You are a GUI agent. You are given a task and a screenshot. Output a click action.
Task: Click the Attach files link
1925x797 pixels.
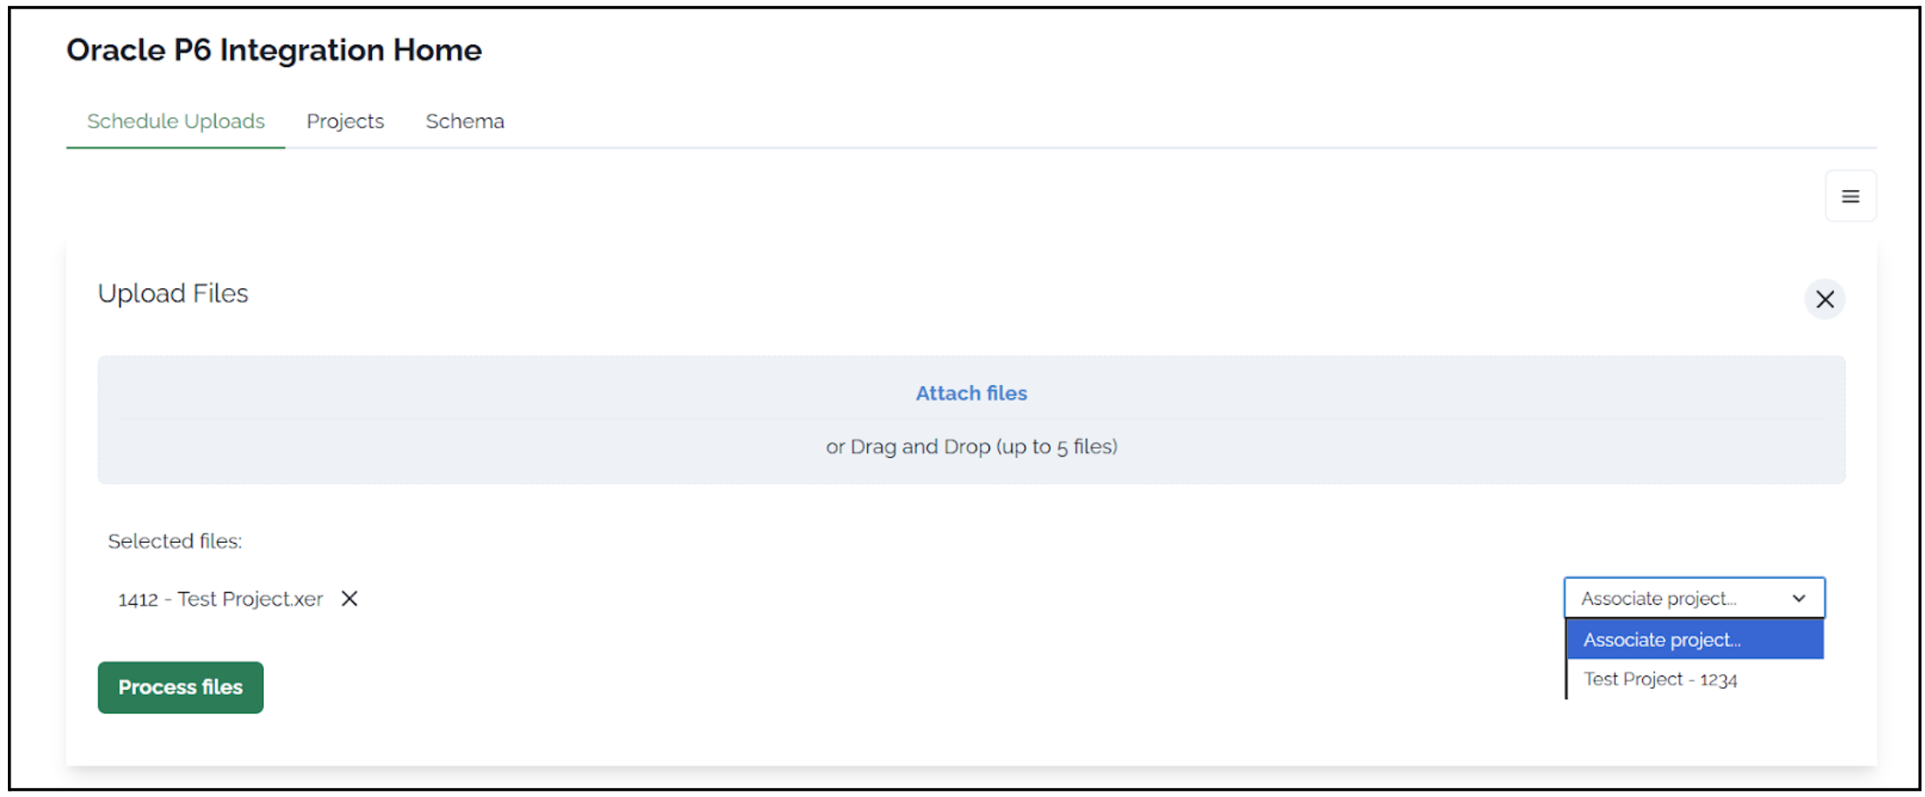tap(971, 393)
